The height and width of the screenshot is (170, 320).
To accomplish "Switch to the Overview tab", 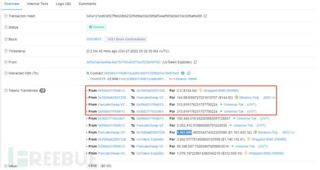I will pos(12,4).
